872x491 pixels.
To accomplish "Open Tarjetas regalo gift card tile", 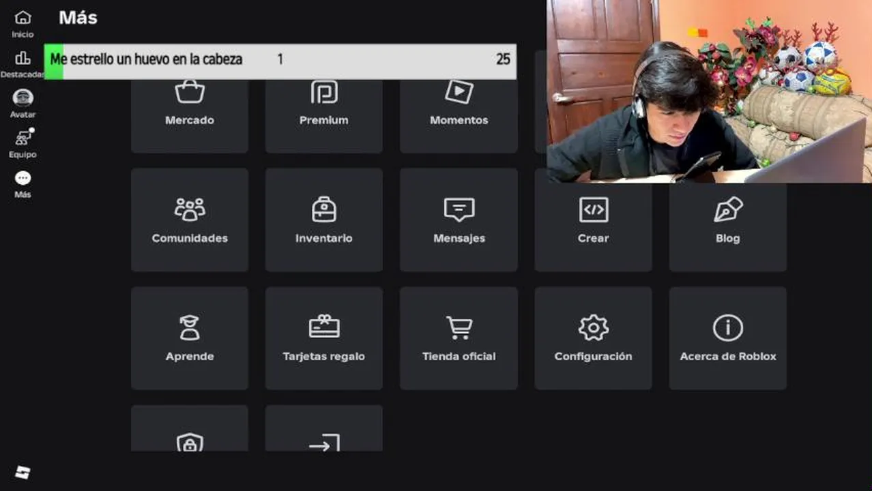I will point(324,338).
